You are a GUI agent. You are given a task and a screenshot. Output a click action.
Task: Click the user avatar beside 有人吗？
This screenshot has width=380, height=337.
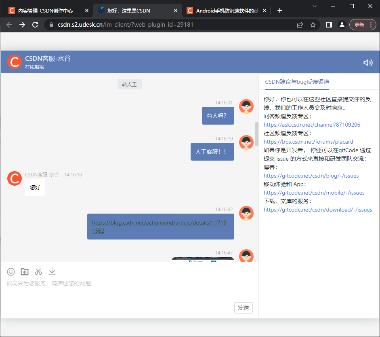246,106
